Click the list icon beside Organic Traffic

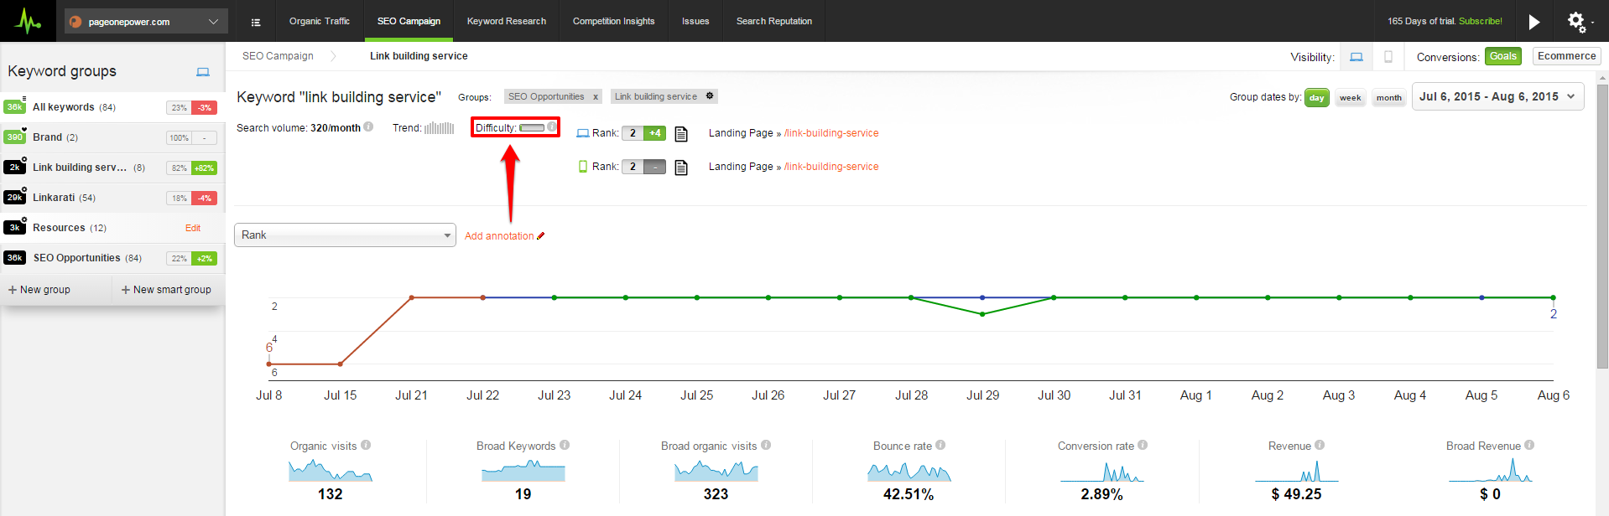[x=256, y=22]
